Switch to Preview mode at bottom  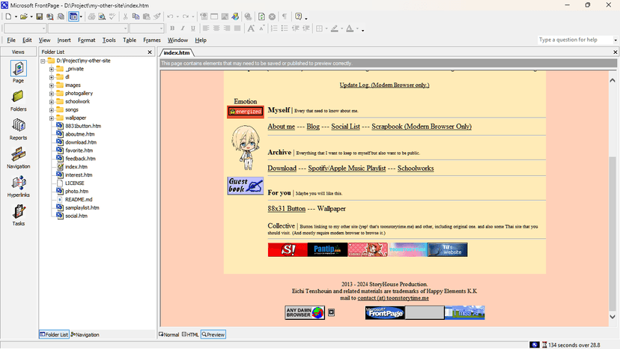click(x=213, y=335)
